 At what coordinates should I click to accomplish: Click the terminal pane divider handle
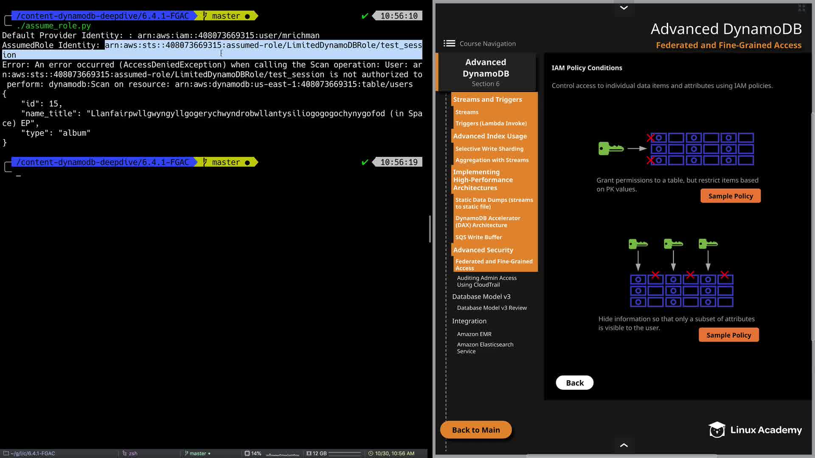tap(430, 229)
